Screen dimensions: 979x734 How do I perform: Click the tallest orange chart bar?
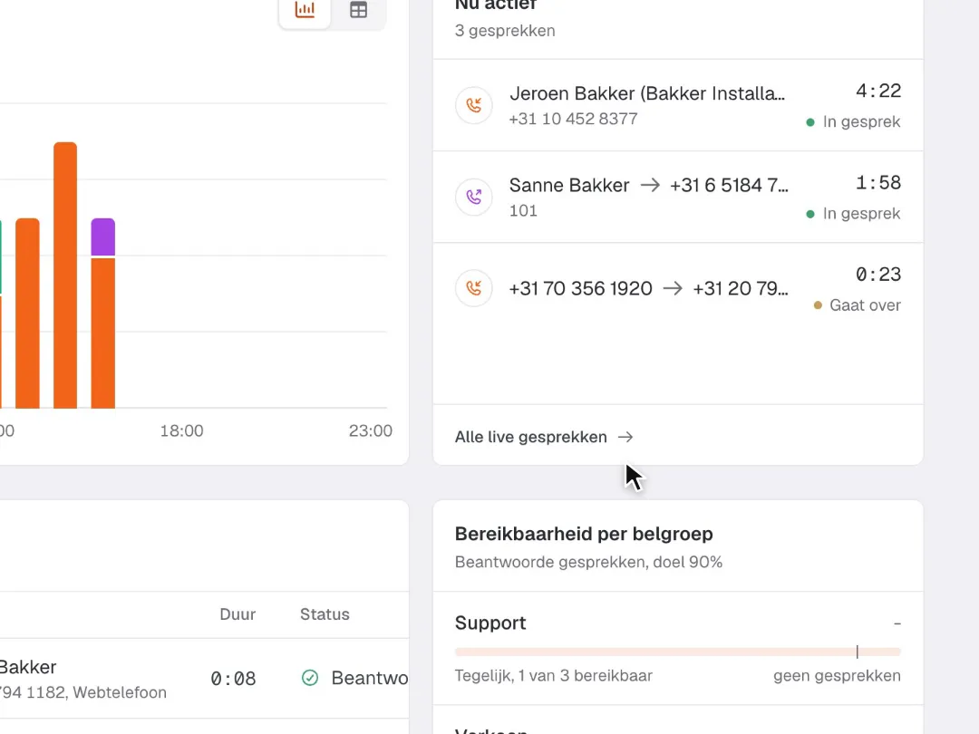click(65, 275)
